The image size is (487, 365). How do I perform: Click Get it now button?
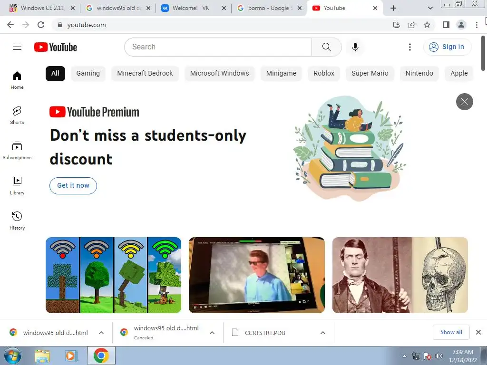click(x=73, y=186)
